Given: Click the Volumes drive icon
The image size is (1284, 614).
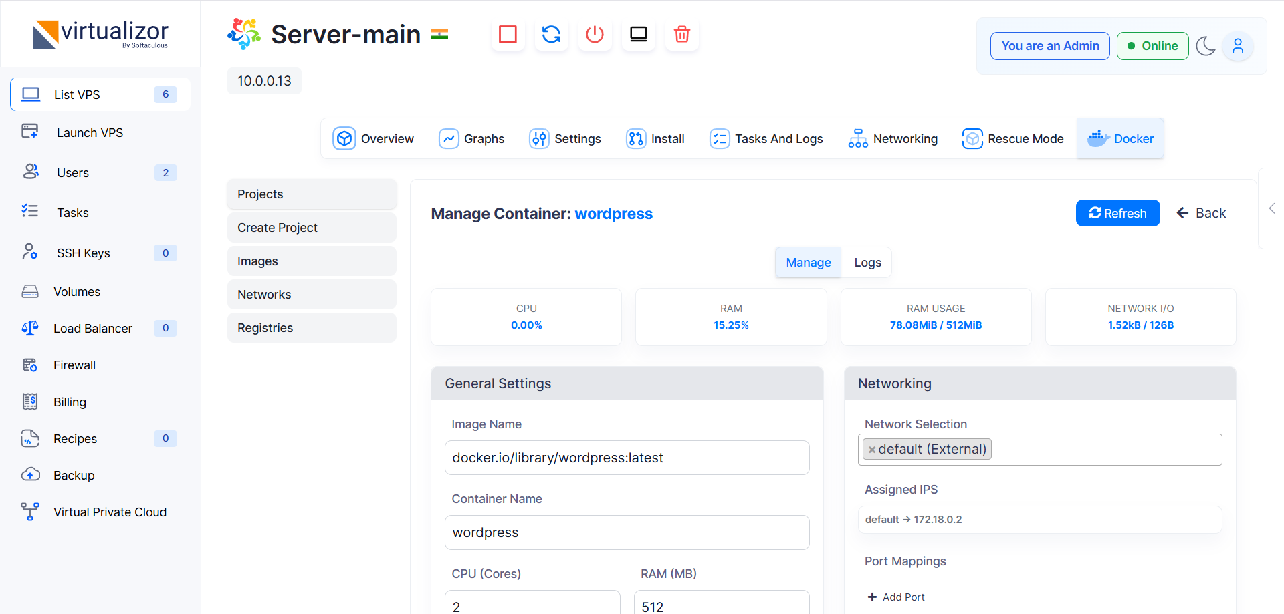Looking at the screenshot, I should point(30,291).
